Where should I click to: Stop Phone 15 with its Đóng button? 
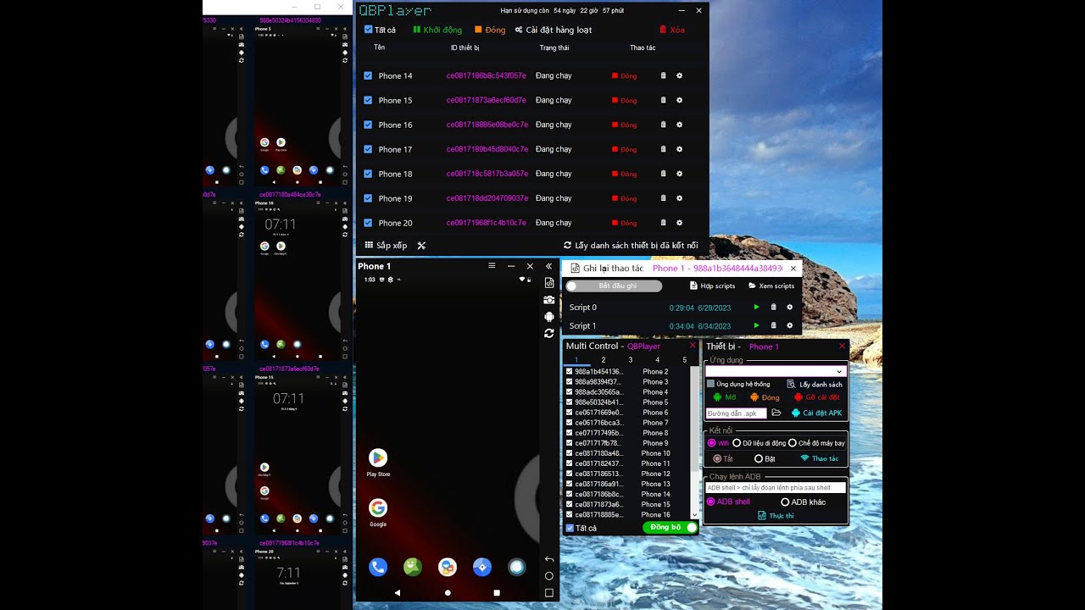coord(624,100)
